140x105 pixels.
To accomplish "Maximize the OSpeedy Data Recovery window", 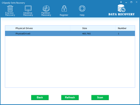I will pos(131,2).
